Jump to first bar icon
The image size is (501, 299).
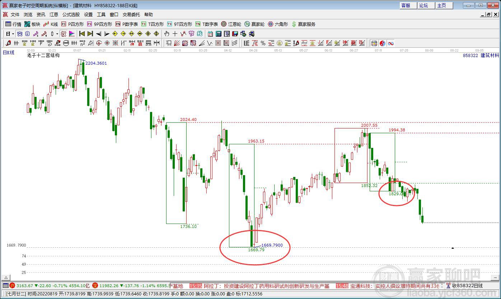tap(82, 34)
